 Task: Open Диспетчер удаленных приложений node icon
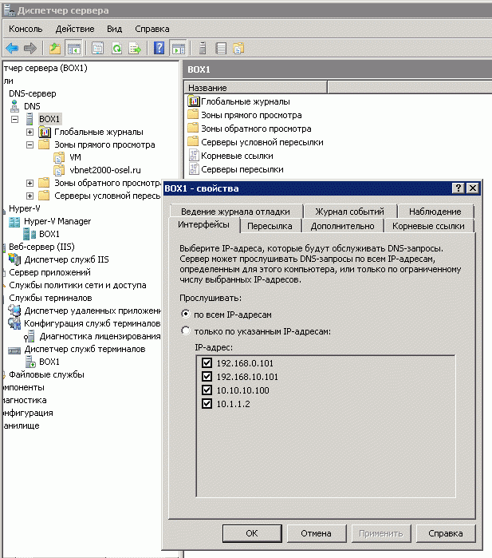click(14, 311)
